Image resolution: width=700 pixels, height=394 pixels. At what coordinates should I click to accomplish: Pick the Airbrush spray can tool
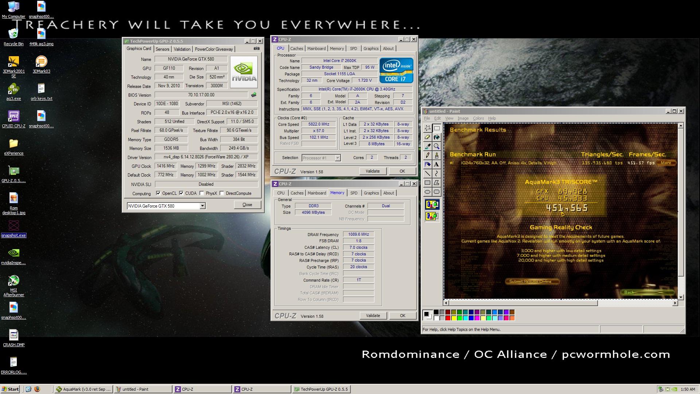(x=428, y=165)
